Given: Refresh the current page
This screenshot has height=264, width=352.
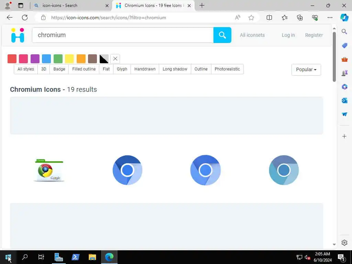Looking at the screenshot, I should tap(25, 18).
